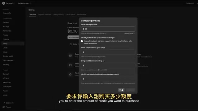Click the Preferences gear icon

[x=70, y=65]
